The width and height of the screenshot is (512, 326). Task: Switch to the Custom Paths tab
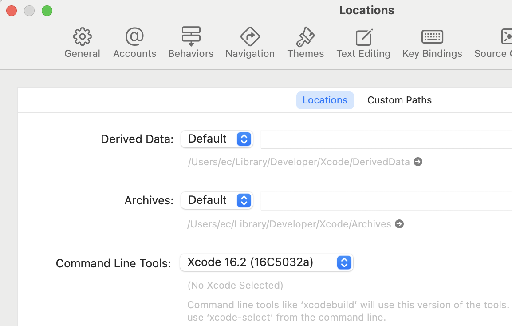click(399, 100)
